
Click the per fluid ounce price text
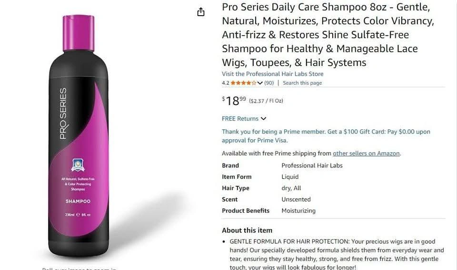(266, 101)
